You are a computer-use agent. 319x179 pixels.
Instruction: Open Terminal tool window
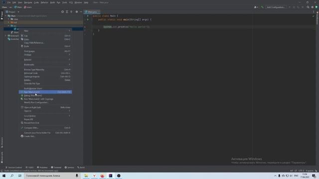pyautogui.click(x=56, y=168)
